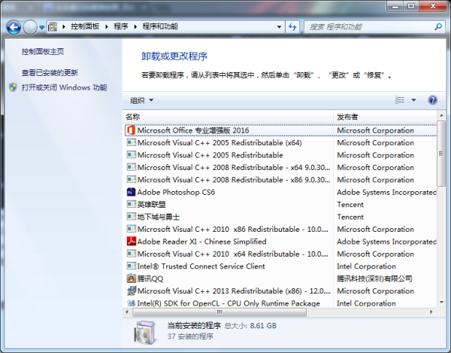Click horizontal scrollbar left arrow
The height and width of the screenshot is (353, 451).
(x=127, y=312)
